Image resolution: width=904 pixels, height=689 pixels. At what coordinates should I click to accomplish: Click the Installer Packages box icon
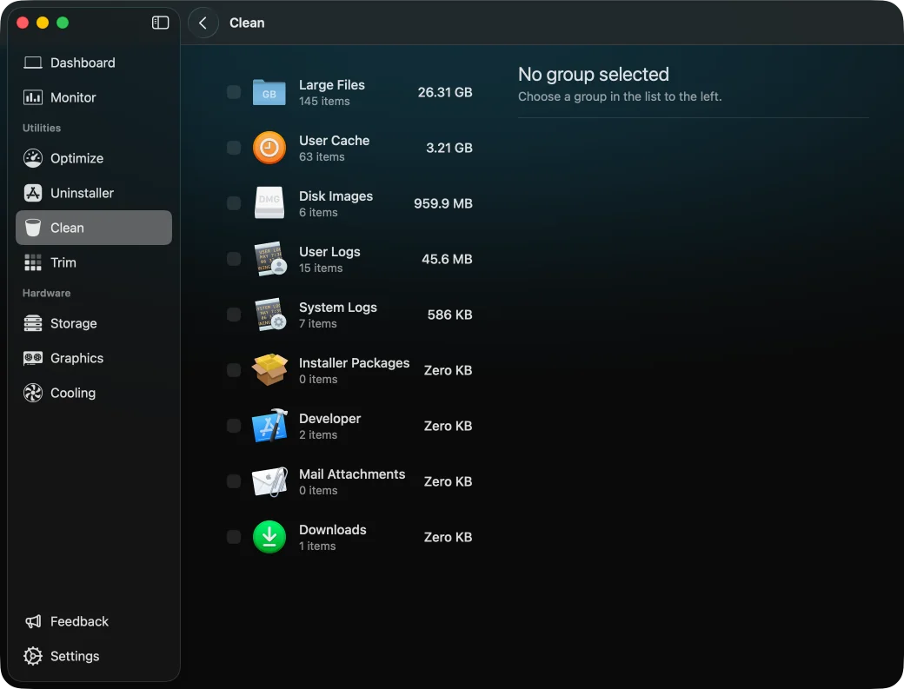(x=269, y=370)
